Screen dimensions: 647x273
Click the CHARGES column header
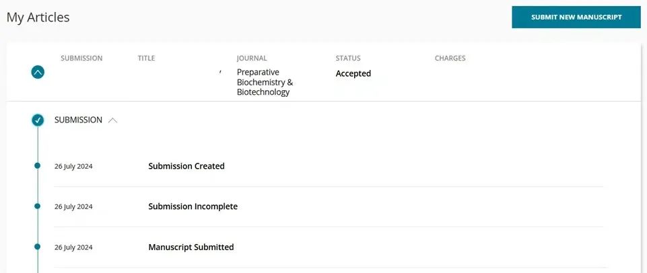(450, 58)
